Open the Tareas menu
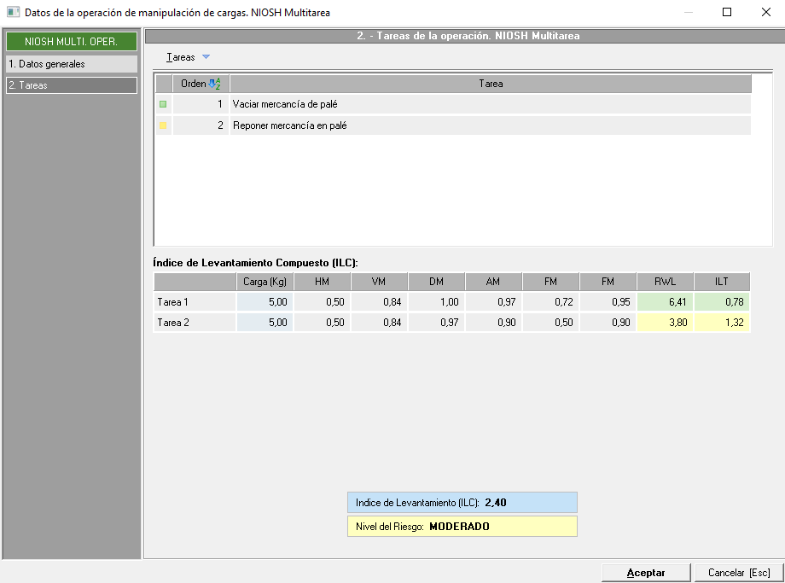 (x=181, y=57)
